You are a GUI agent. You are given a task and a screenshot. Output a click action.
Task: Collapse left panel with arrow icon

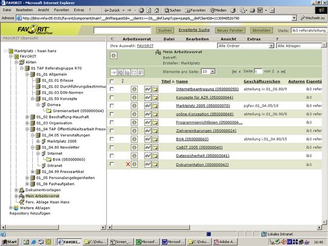coord(112,39)
